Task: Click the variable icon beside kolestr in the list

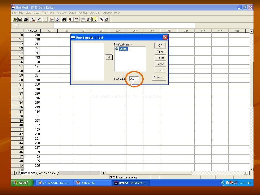Action: [117, 49]
